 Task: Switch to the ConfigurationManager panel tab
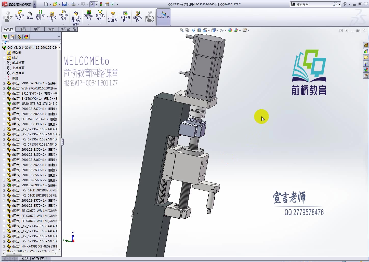pyautogui.click(x=19, y=37)
